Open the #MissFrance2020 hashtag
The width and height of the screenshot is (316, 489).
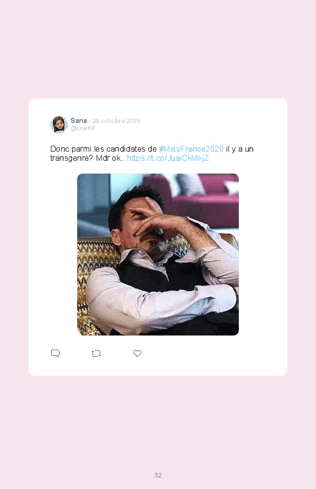[191, 149]
